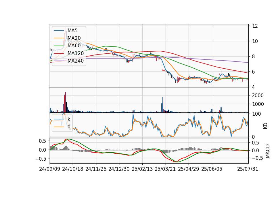Viewport: 276px width, 199px height.
Task: Click the date label 25/04/29
Action: pyautogui.click(x=189, y=169)
